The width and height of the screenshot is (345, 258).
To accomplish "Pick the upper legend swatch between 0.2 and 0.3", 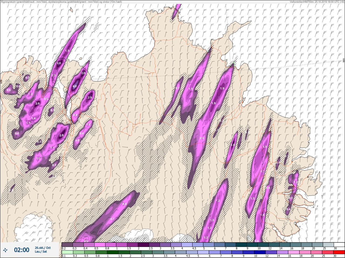I will click(67, 245).
